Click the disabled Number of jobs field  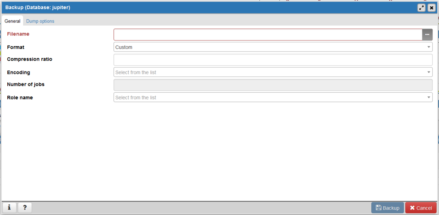point(273,85)
